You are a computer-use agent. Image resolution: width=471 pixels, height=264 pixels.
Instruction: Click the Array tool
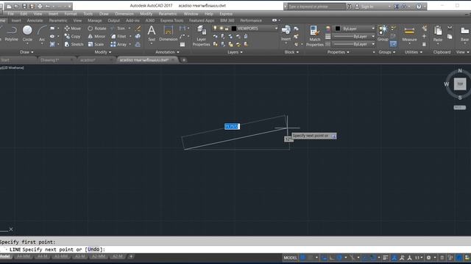[118, 44]
